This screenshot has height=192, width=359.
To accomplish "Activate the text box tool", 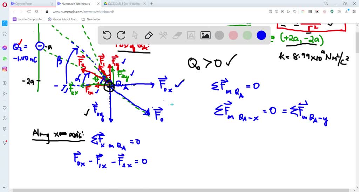I will (191, 35).
